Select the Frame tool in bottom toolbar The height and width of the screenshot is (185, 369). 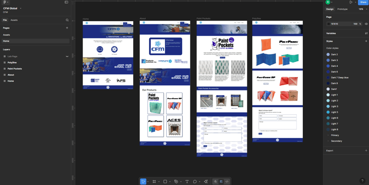pyautogui.click(x=154, y=182)
